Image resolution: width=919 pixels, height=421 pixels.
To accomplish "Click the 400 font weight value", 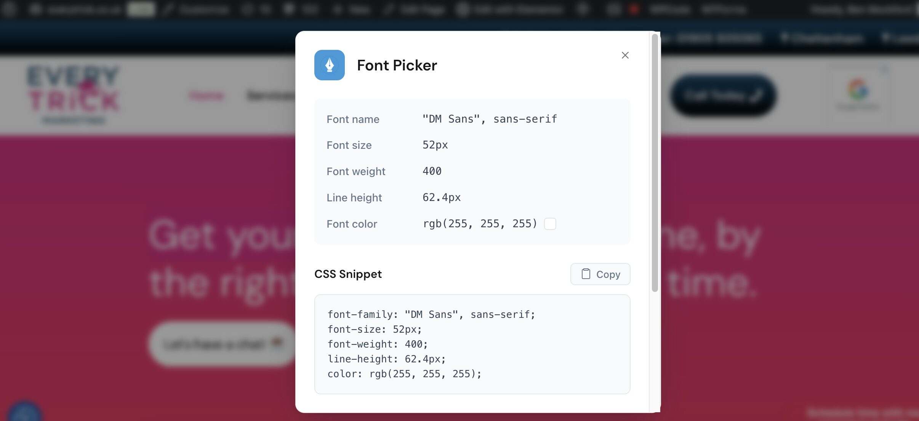I will 432,171.
